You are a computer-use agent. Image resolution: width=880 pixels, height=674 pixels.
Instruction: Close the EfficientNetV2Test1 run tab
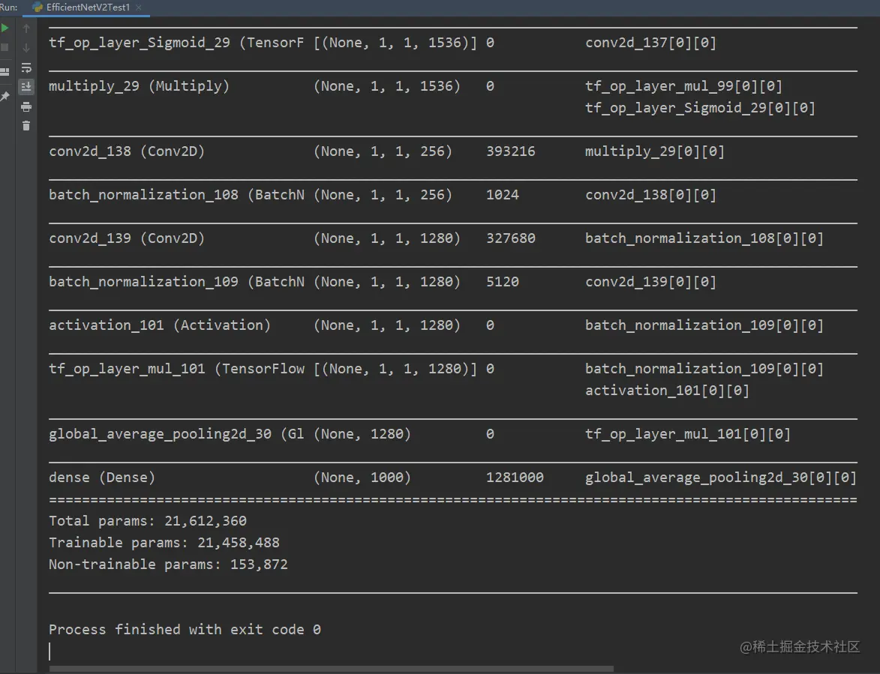pos(139,7)
